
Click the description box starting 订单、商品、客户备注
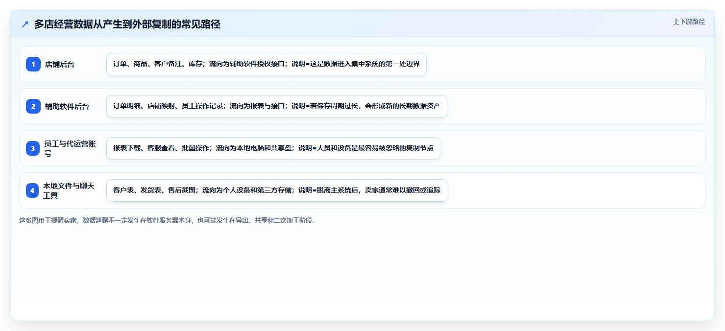(x=266, y=64)
